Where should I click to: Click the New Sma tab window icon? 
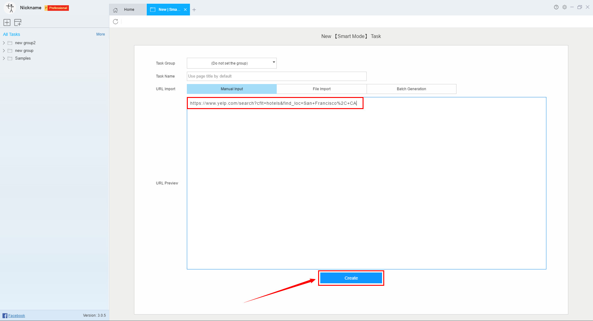click(153, 10)
